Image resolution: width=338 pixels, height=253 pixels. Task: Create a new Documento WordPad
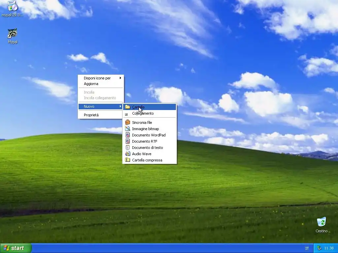150,135
